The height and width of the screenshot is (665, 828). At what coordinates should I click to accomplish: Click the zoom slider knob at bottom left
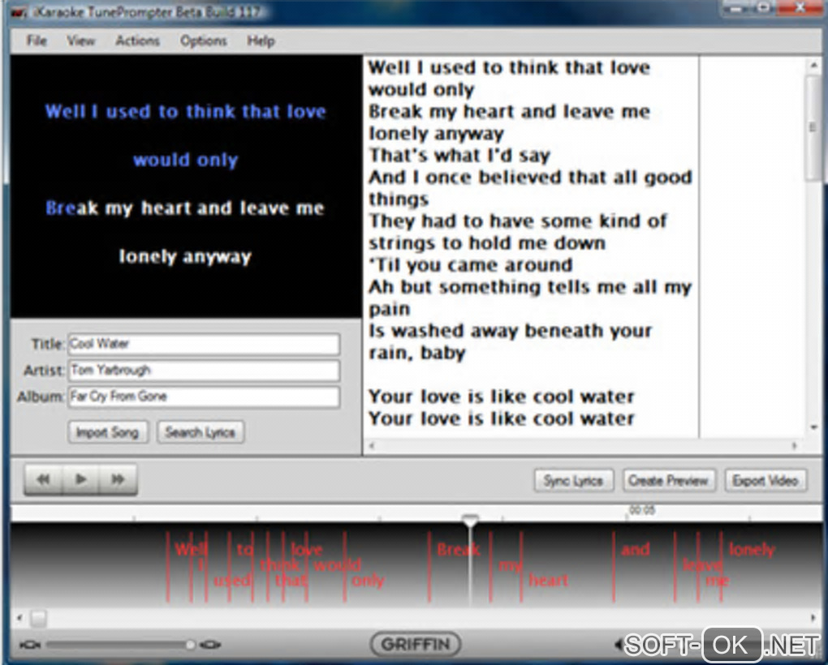tap(190, 645)
